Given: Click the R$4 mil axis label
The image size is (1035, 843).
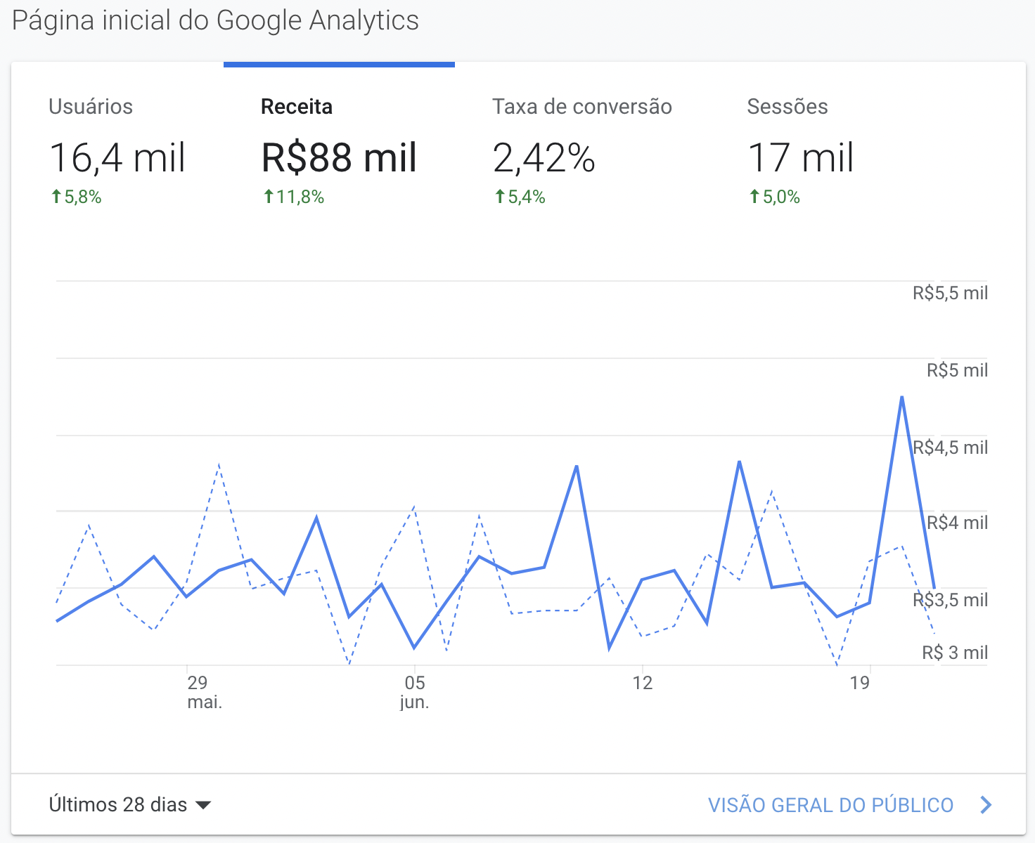Looking at the screenshot, I should point(957,523).
